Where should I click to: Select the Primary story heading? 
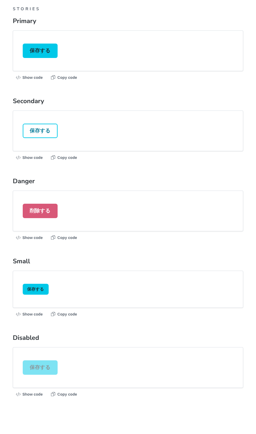[x=25, y=21]
